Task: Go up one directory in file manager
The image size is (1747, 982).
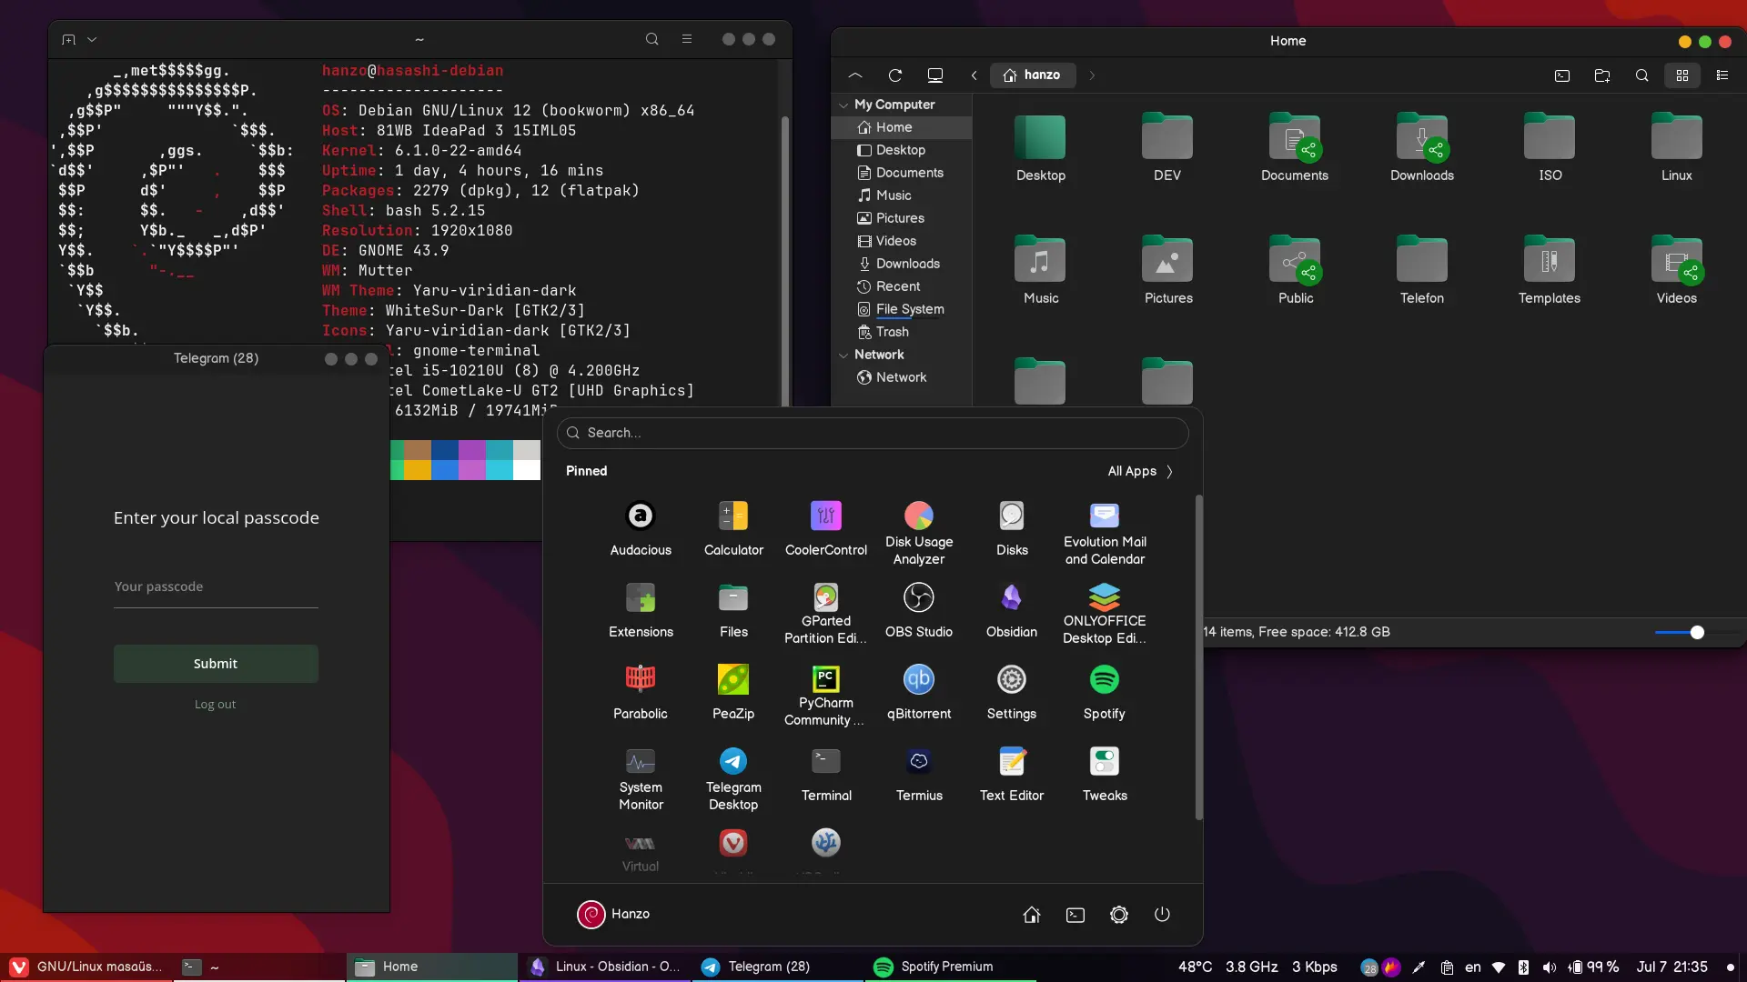Action: click(855, 75)
